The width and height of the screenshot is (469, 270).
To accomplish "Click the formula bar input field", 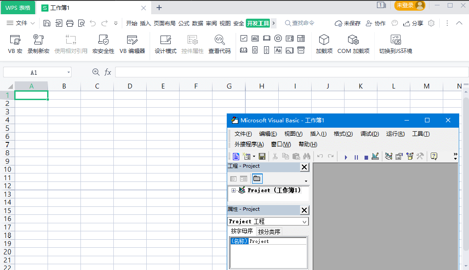I will tap(292, 72).
